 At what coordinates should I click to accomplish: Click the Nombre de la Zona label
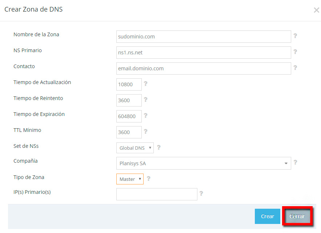click(36, 34)
